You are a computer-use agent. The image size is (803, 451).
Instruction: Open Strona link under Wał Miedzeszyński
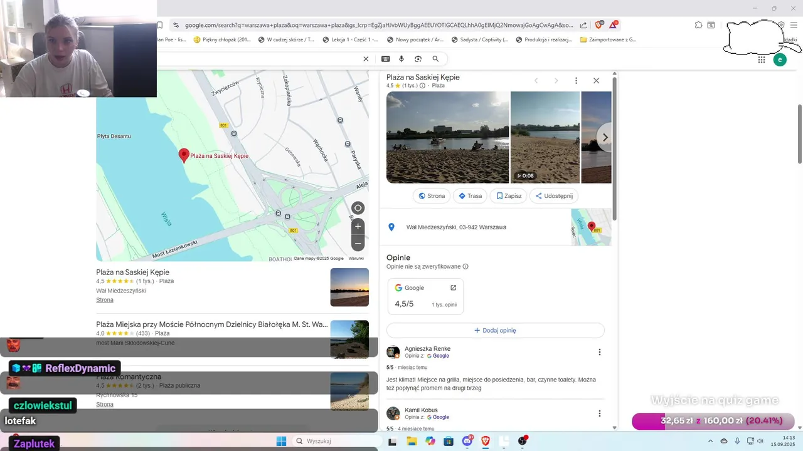tap(105, 300)
